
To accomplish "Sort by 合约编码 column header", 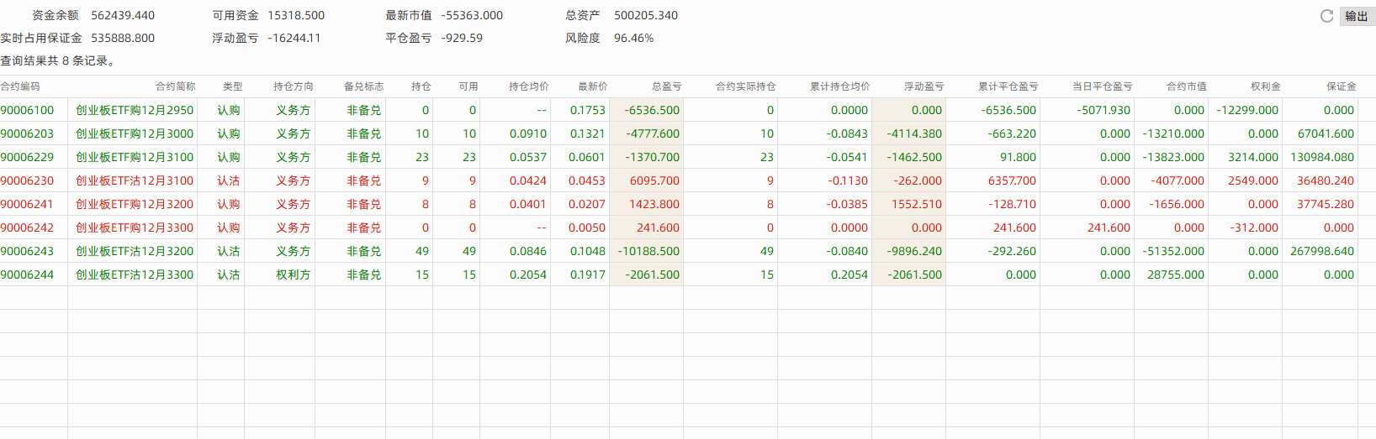I will pyautogui.click(x=20, y=86).
